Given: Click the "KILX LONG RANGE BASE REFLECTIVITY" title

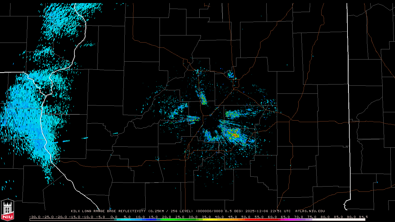Looking at the screenshot, I should coord(108,211).
